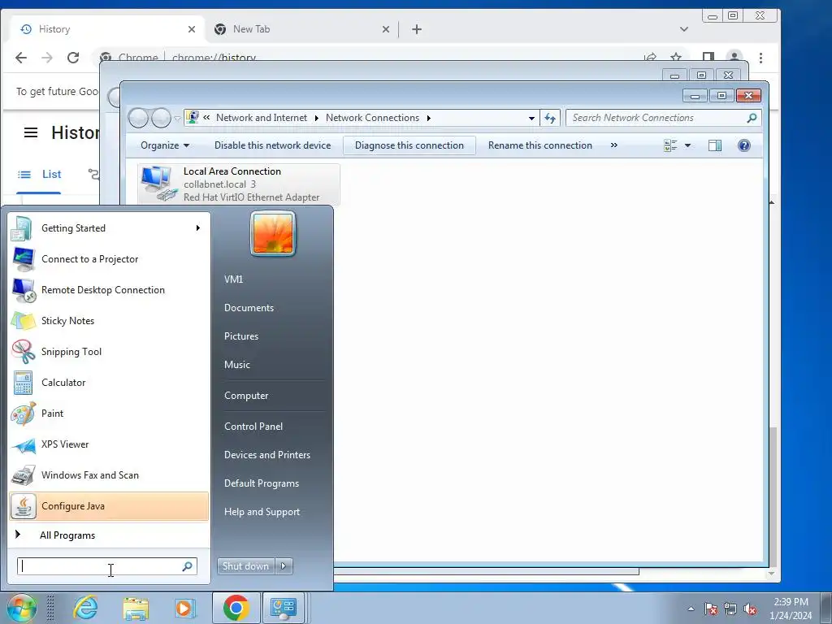
Task: Open Network Connections help icon
Action: 744,145
